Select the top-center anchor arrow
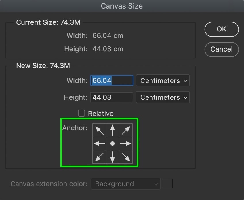Screen dimensions: 244x200 coord(113,130)
